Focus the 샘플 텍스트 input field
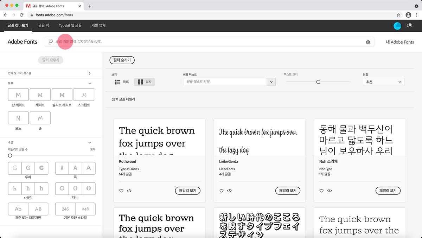This screenshot has height=238, width=422. click(x=225, y=82)
